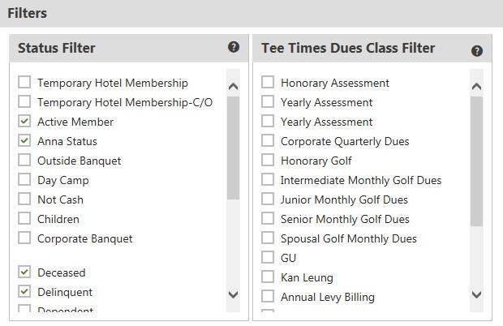Check the Honorary Assessment box
503x326 pixels.
[x=268, y=82]
